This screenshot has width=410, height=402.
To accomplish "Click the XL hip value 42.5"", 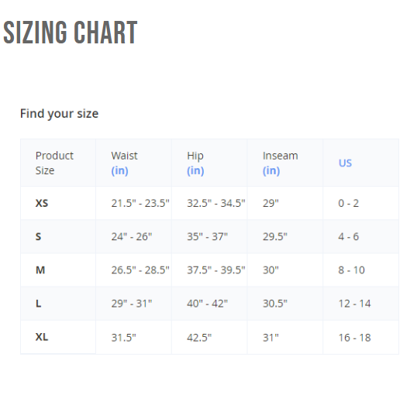I will 199,338.
